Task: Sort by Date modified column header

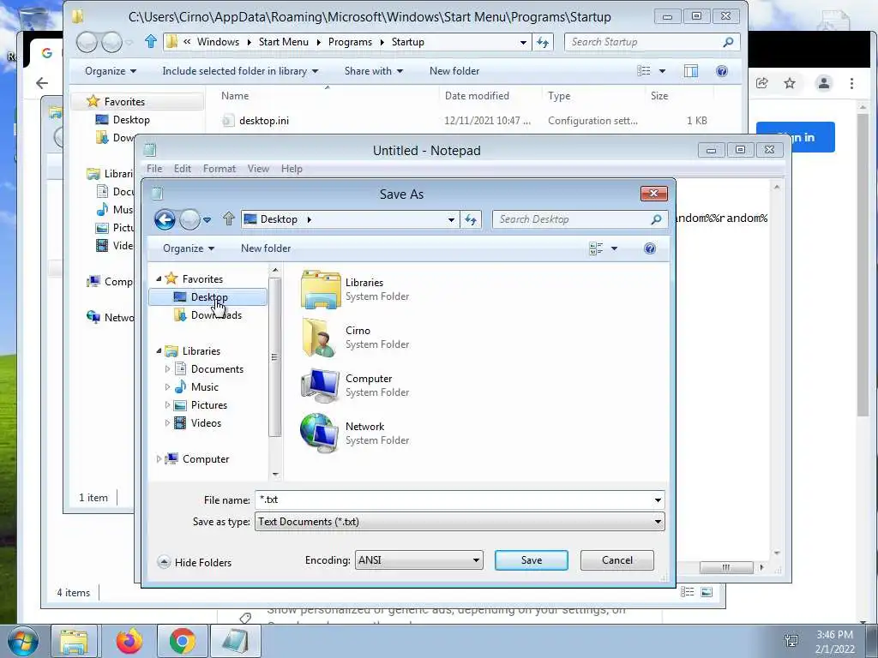Action: (477, 96)
